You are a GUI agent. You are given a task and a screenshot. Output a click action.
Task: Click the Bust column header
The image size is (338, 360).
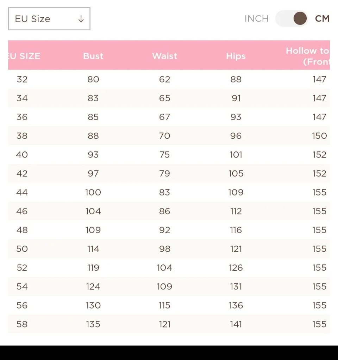pyautogui.click(x=93, y=56)
